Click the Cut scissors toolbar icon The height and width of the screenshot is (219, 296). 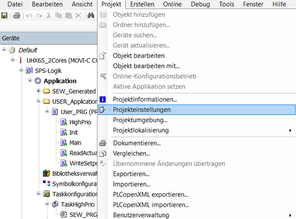[49, 16]
